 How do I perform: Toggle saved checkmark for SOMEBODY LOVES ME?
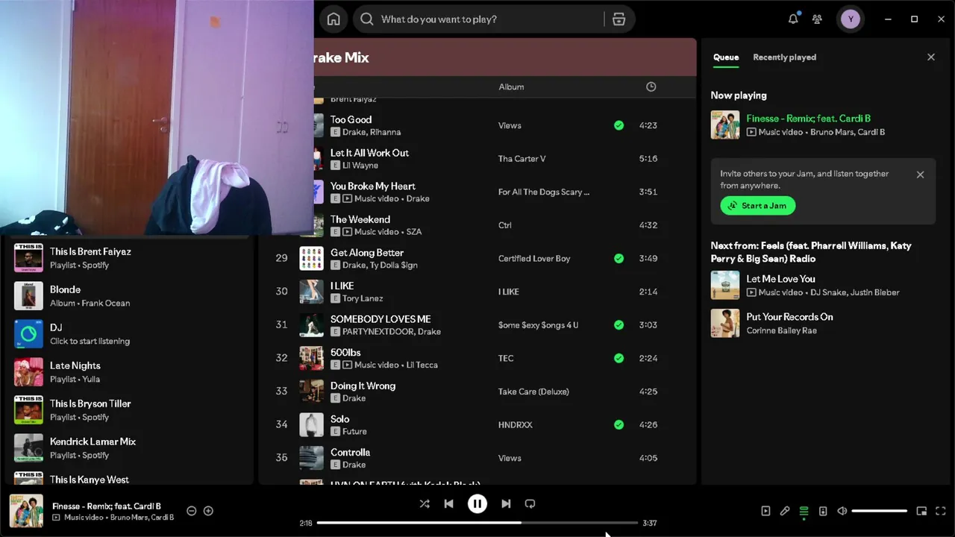click(x=619, y=324)
